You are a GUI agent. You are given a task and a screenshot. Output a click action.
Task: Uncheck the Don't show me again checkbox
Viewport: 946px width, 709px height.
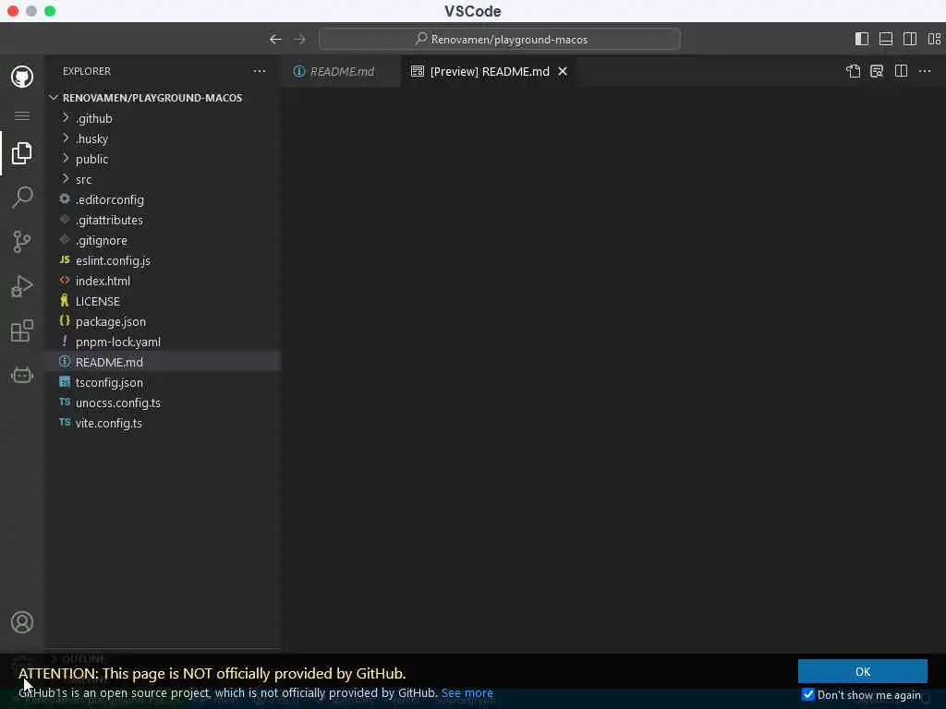pos(808,694)
